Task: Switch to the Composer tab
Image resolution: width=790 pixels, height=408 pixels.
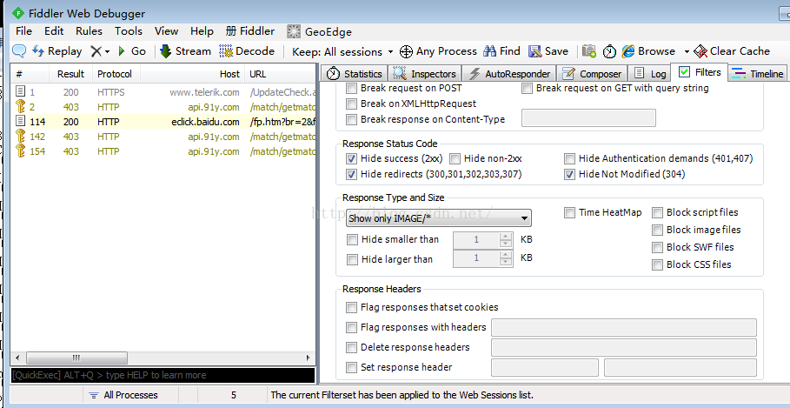Action: [593, 74]
